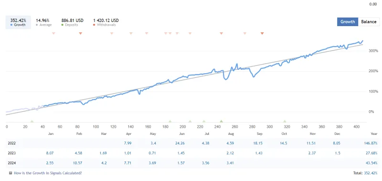This screenshot has width=382, height=181.
Task: Click the green deposit triangle near day 221
Action: 204,121
